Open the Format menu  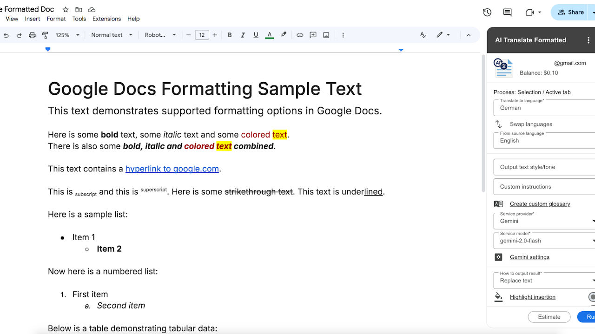point(56,19)
